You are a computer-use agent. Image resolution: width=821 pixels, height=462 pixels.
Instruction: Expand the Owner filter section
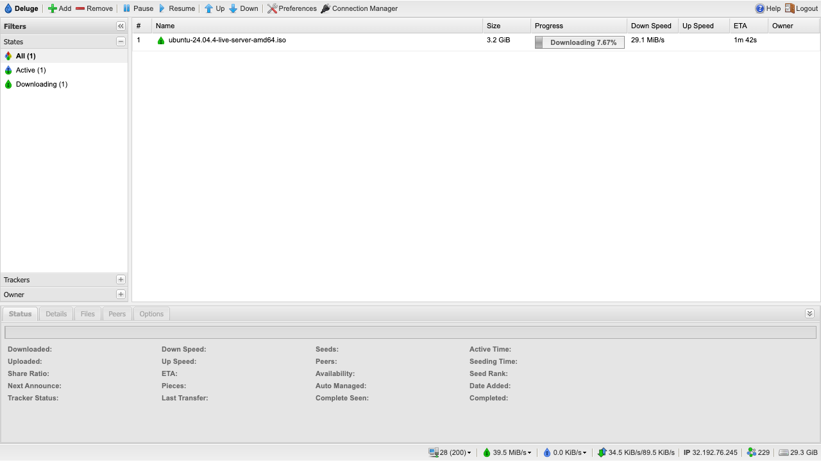[121, 295]
